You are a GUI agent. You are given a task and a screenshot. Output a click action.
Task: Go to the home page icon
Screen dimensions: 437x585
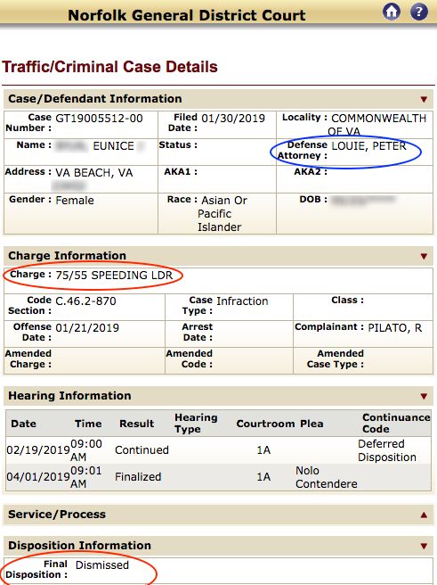click(x=392, y=12)
